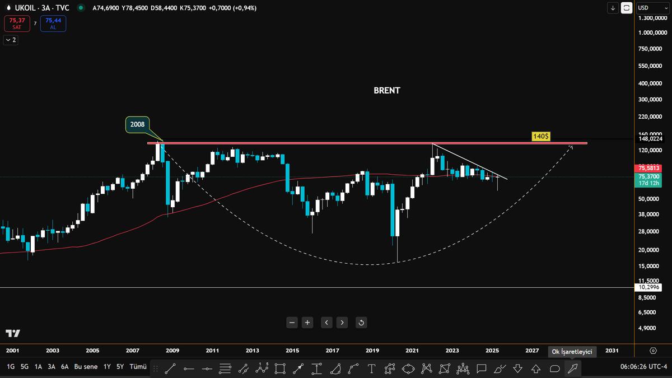
Task: Select the 6A time range
Action: pos(65,367)
